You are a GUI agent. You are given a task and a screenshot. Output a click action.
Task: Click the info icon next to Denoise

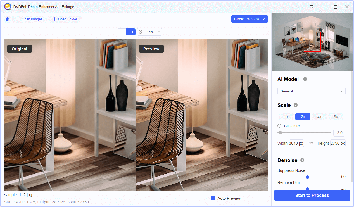302,160
